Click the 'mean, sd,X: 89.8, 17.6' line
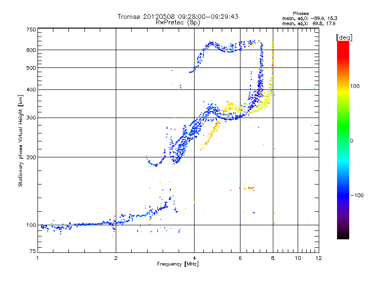 point(309,23)
